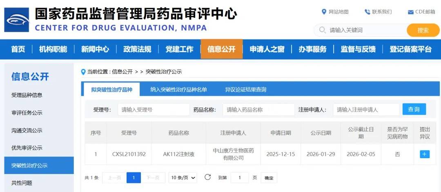
Task: Click the 受理号 input field
Action: [x=154, y=110]
